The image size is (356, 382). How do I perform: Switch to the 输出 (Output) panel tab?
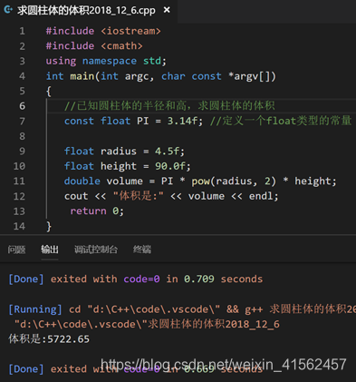click(x=50, y=250)
